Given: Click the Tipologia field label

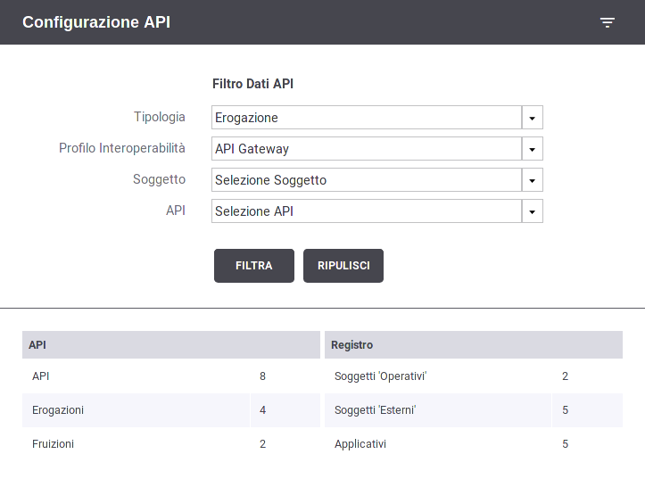Looking at the screenshot, I should tap(159, 117).
